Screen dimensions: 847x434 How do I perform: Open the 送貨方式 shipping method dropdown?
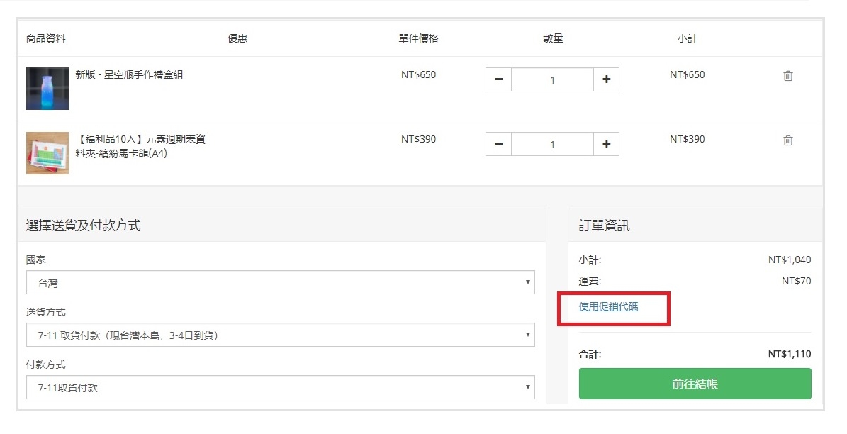[280, 335]
